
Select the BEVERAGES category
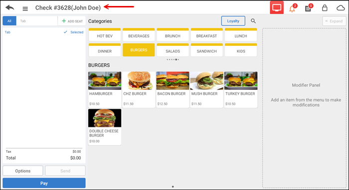coord(139,35)
